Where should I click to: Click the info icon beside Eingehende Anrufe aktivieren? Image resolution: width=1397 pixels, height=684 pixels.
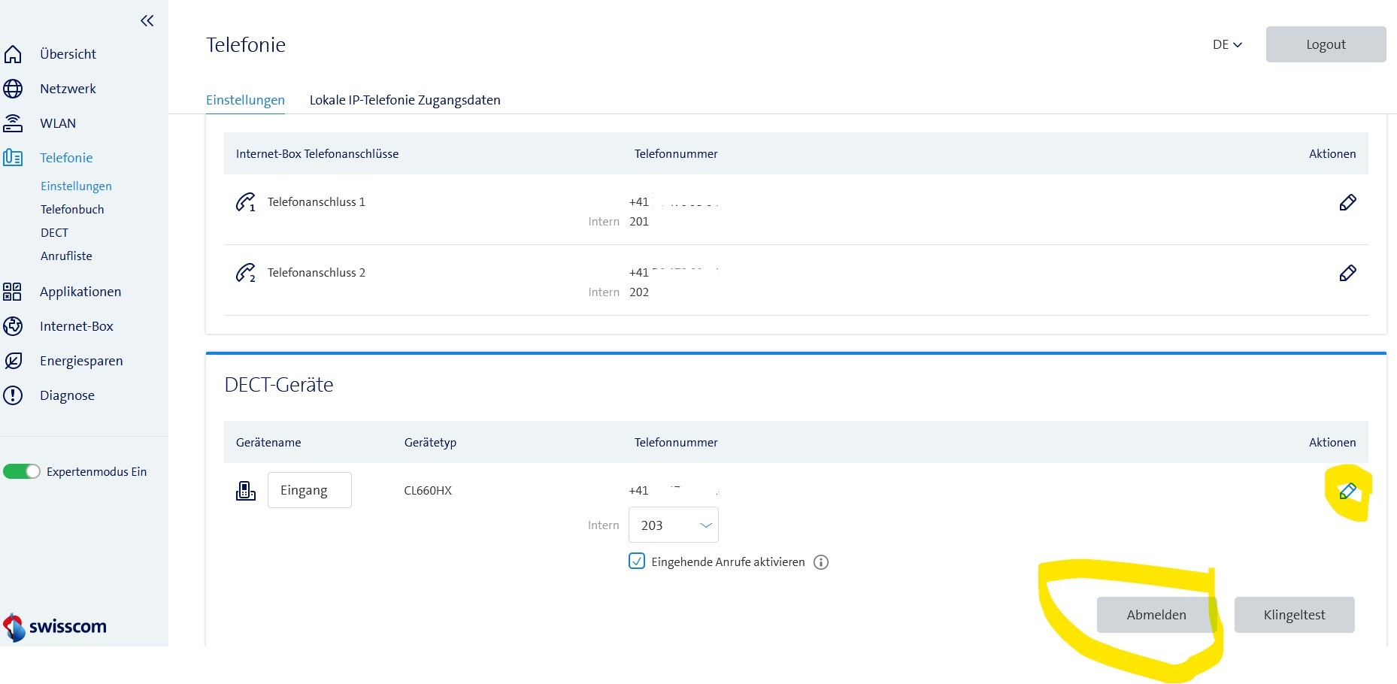point(821,562)
